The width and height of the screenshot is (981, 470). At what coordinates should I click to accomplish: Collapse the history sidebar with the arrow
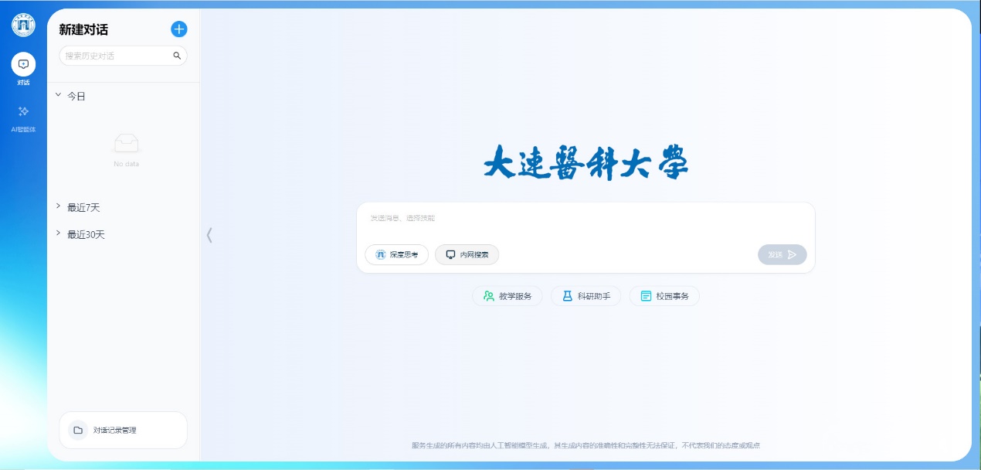(x=209, y=235)
